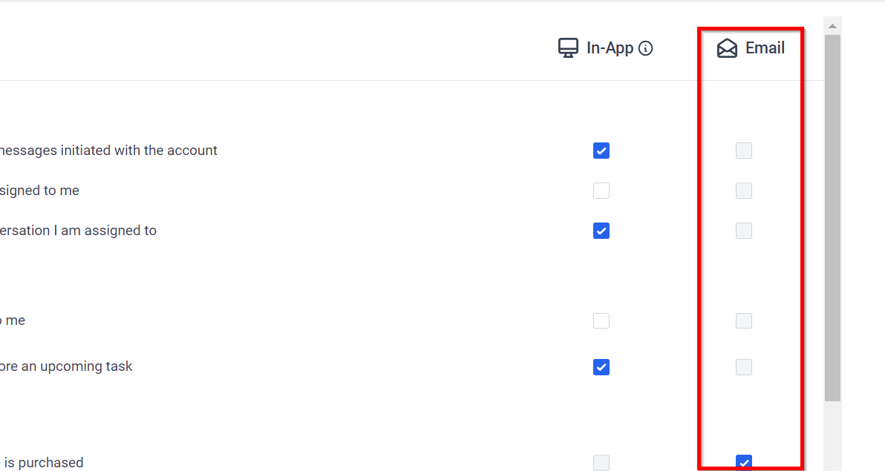Image resolution: width=885 pixels, height=471 pixels.
Task: Check Email box in the 'me' row
Action: [744, 321]
